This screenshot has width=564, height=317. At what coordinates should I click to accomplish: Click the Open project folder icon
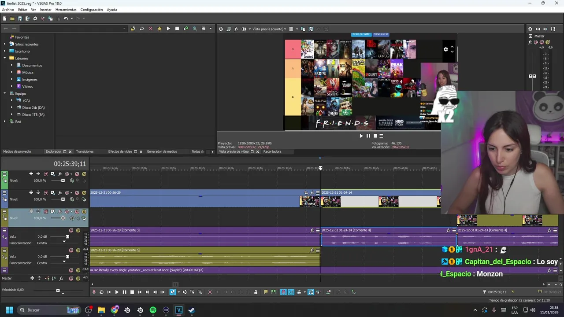12,18
